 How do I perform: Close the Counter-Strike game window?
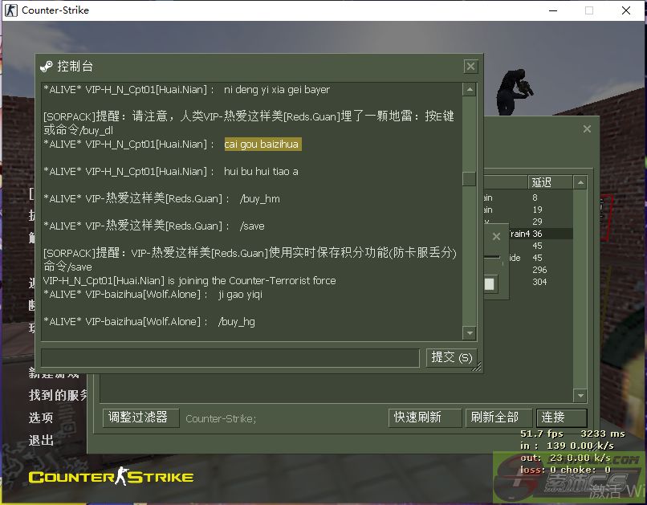coord(626,10)
